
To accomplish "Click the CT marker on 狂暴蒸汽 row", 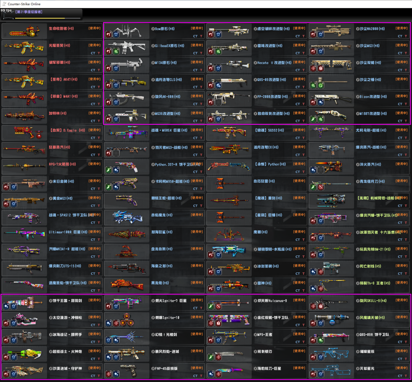I will coord(93,155).
